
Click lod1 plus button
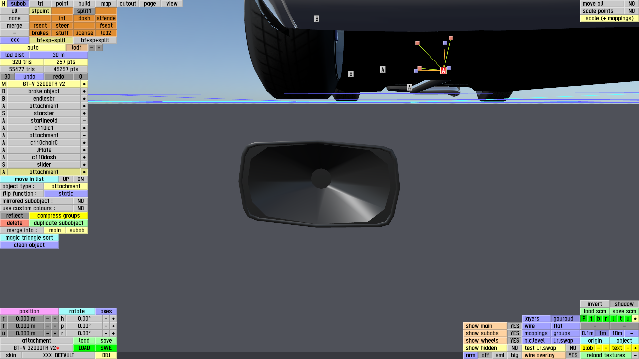coord(99,48)
